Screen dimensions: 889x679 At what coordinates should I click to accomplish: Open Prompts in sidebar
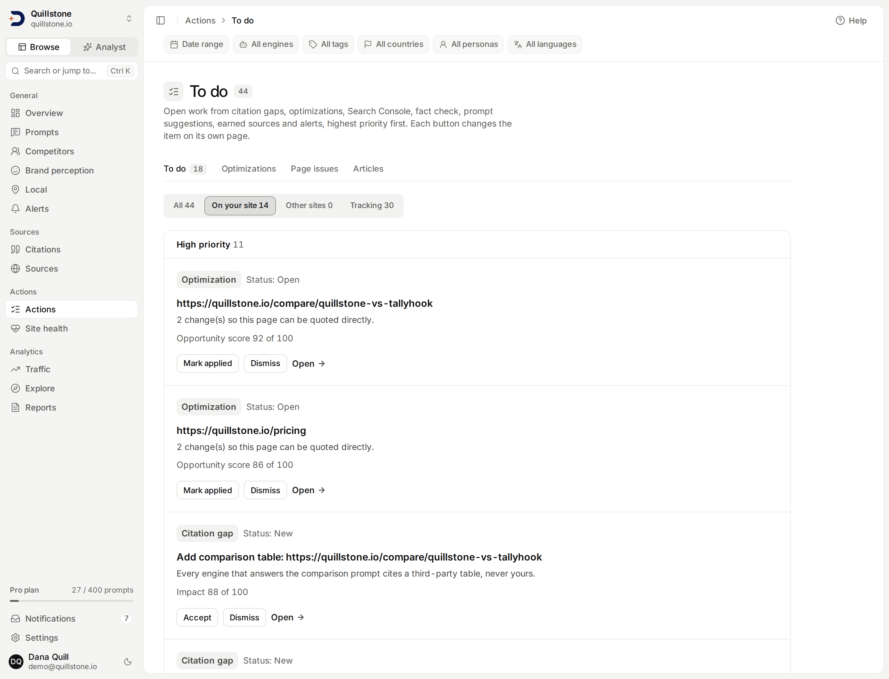tap(72, 132)
